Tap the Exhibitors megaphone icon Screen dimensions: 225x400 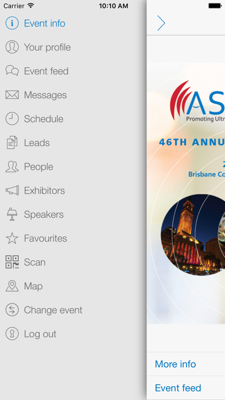click(x=12, y=191)
